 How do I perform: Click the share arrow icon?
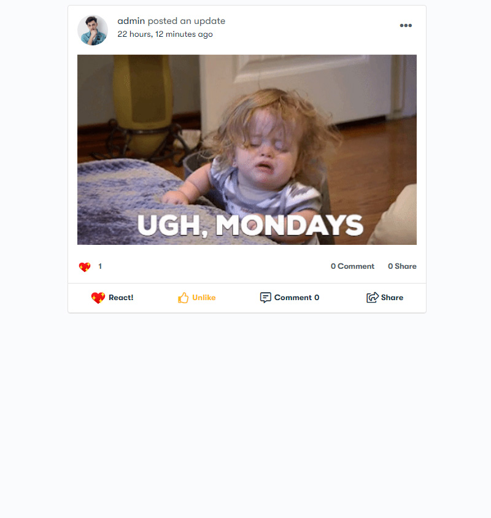click(373, 297)
